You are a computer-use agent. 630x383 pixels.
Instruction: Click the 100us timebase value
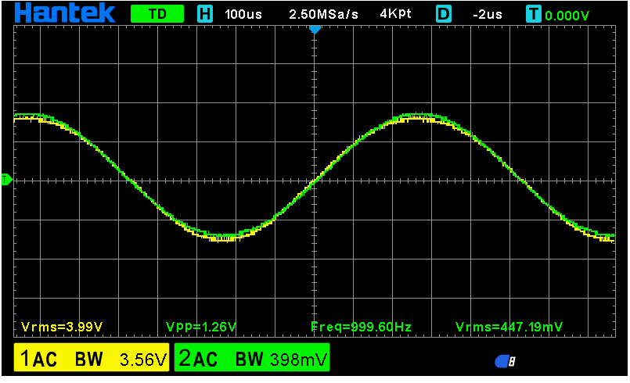tap(243, 14)
